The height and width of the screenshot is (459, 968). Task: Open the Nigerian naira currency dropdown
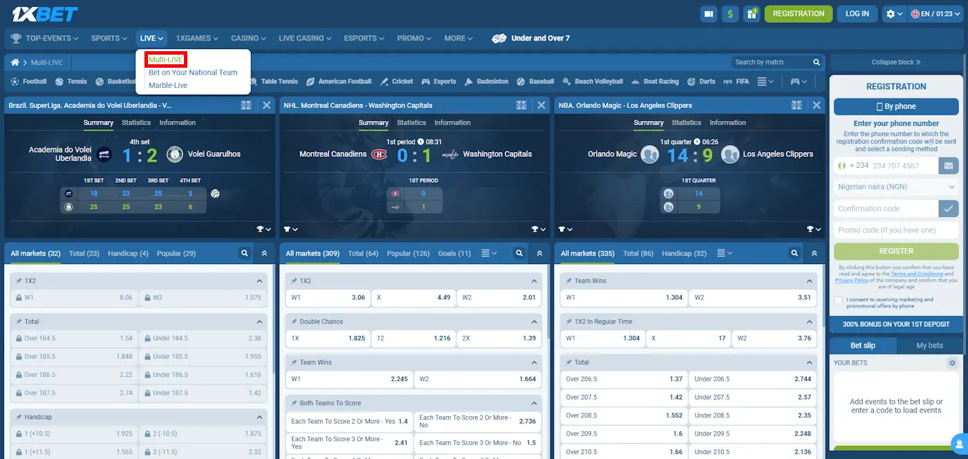[x=895, y=187]
